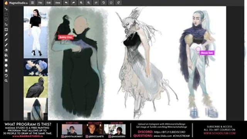Click the elf character painting on the right
Image resolution: width=247 pixels, height=139 pixels.
click(x=199, y=64)
